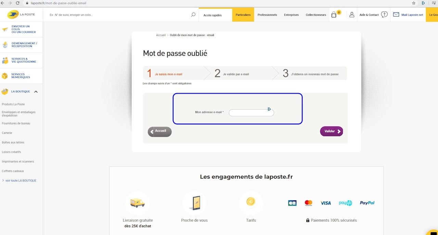Click the grey Accueil back button
Screen dimensions: 438x235
click(x=160, y=132)
